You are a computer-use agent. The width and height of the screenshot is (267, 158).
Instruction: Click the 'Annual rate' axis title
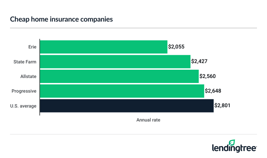pos(148,120)
